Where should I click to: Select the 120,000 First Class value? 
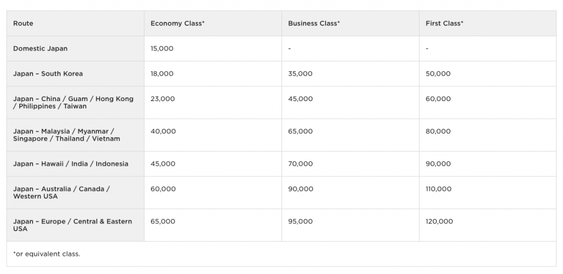tap(439, 221)
